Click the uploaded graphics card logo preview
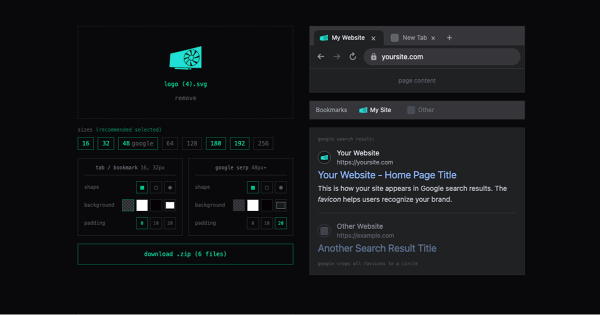This screenshot has width=600, height=315. coord(185,57)
